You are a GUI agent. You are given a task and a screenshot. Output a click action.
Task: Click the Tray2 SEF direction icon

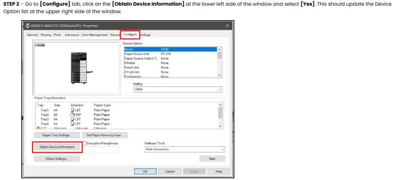coord(72,115)
